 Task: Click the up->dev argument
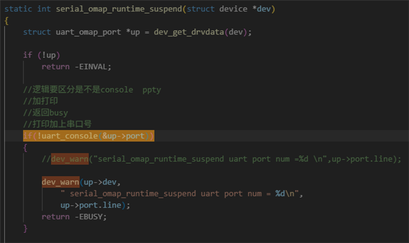pos(100,182)
